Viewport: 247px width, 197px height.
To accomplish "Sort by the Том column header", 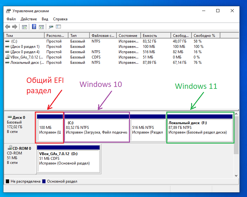I will pyautogui.click(x=24, y=36).
